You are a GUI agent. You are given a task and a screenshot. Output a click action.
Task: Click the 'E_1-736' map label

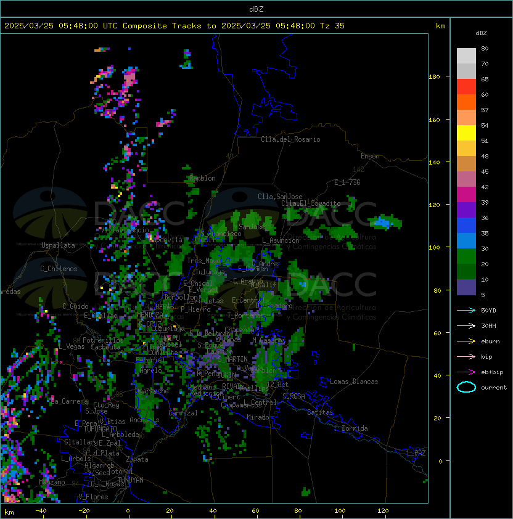(347, 182)
